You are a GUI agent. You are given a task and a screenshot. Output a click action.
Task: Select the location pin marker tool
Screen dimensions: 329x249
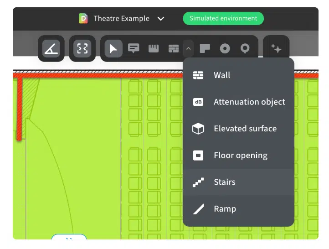[245, 49]
